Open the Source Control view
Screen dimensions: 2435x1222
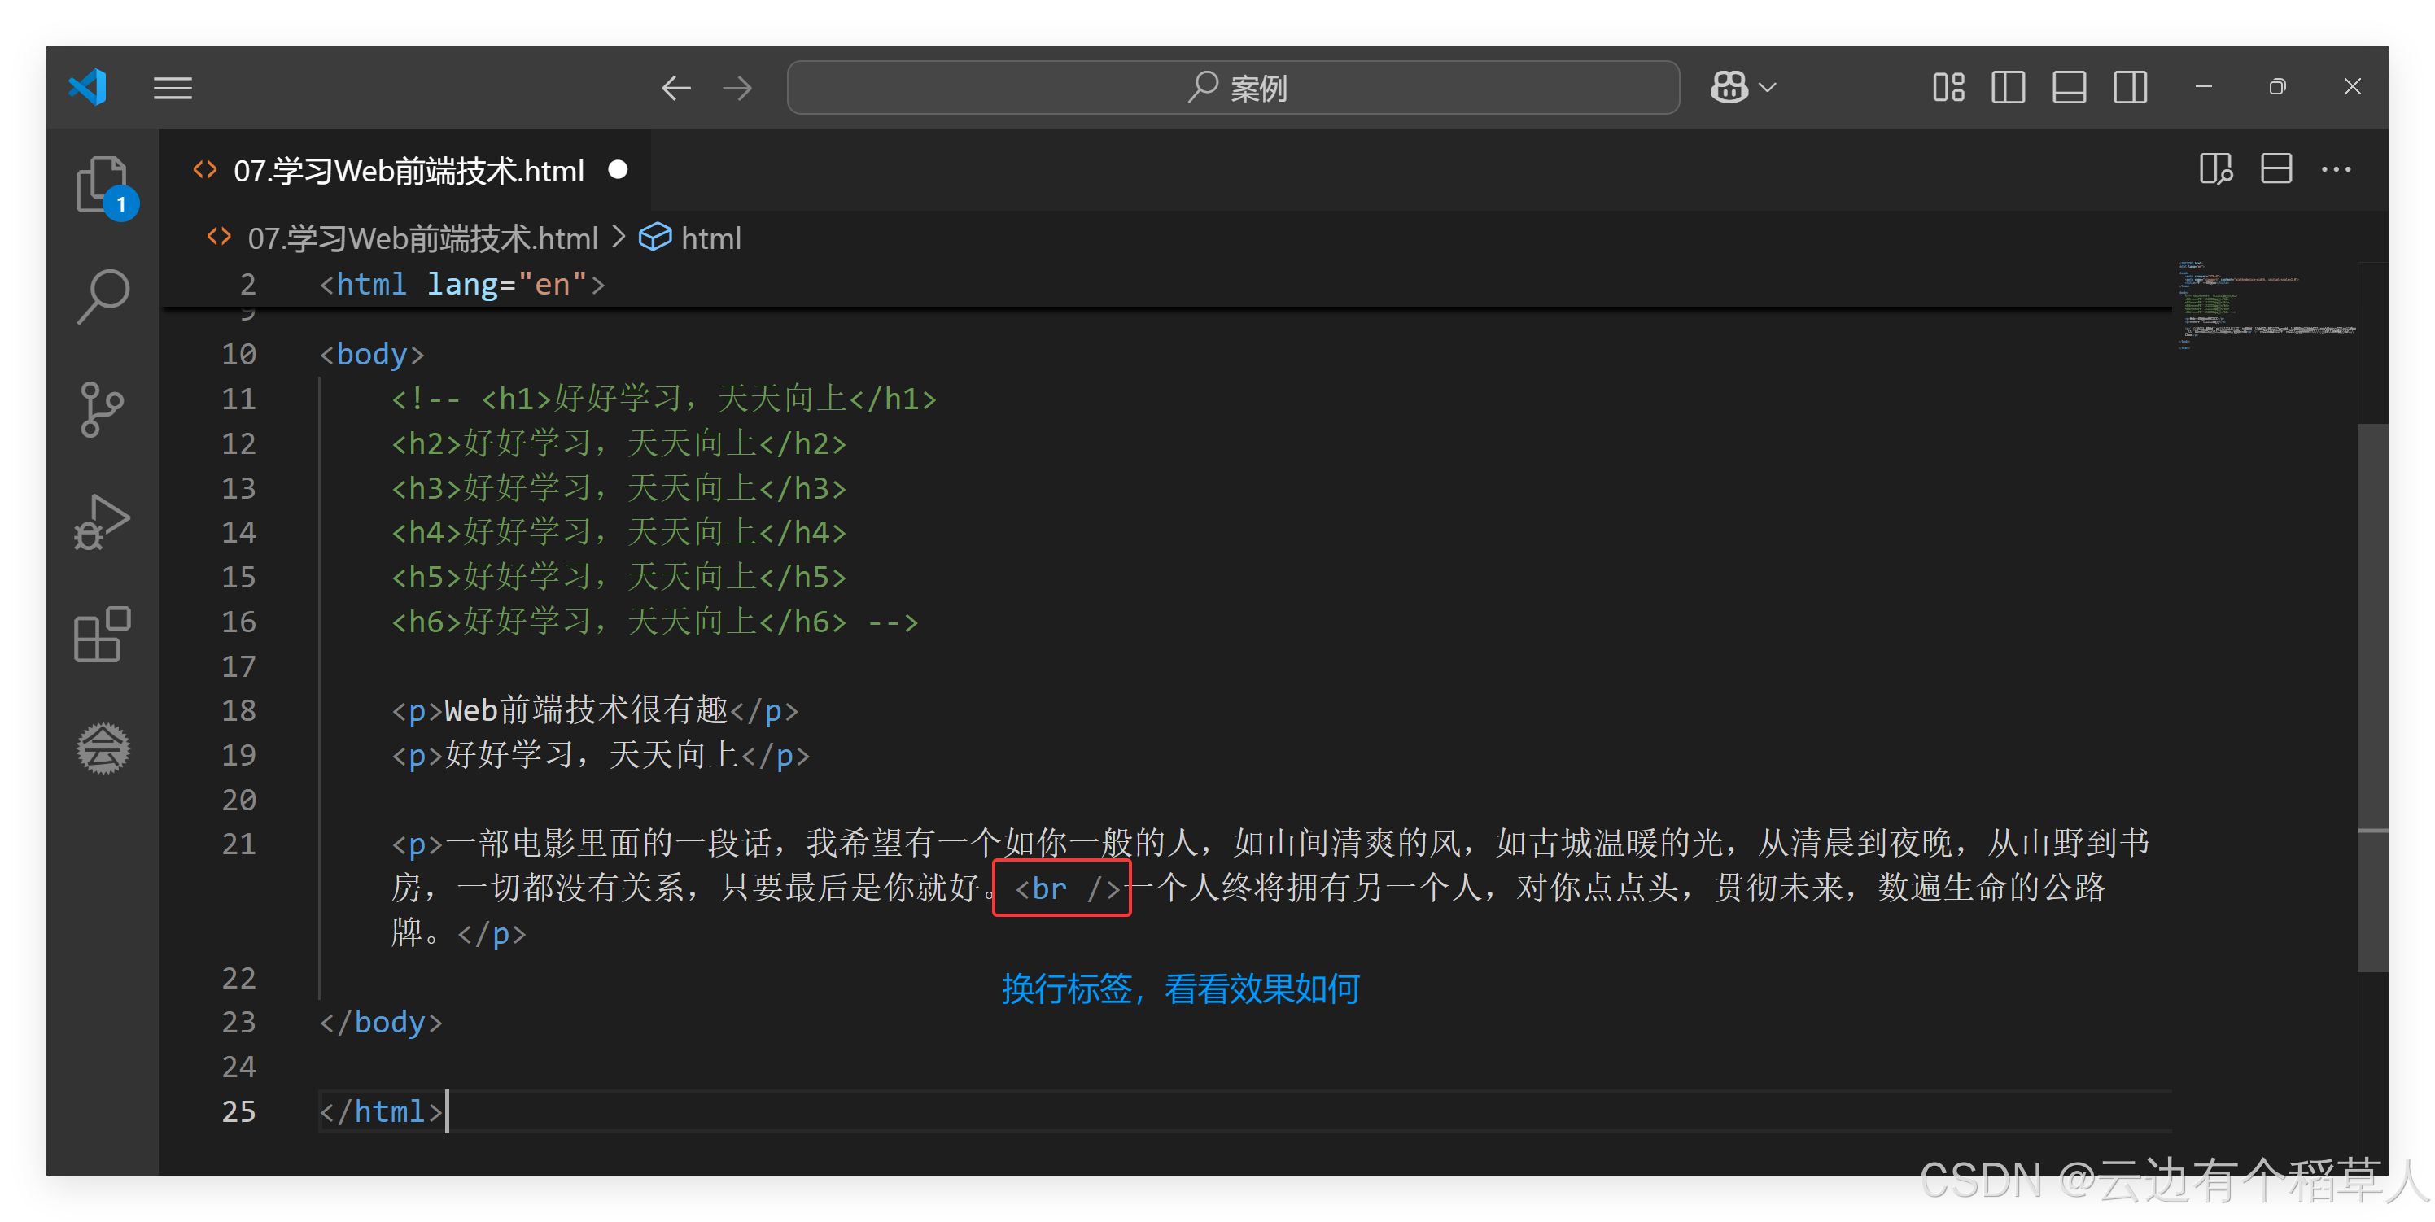coord(102,409)
